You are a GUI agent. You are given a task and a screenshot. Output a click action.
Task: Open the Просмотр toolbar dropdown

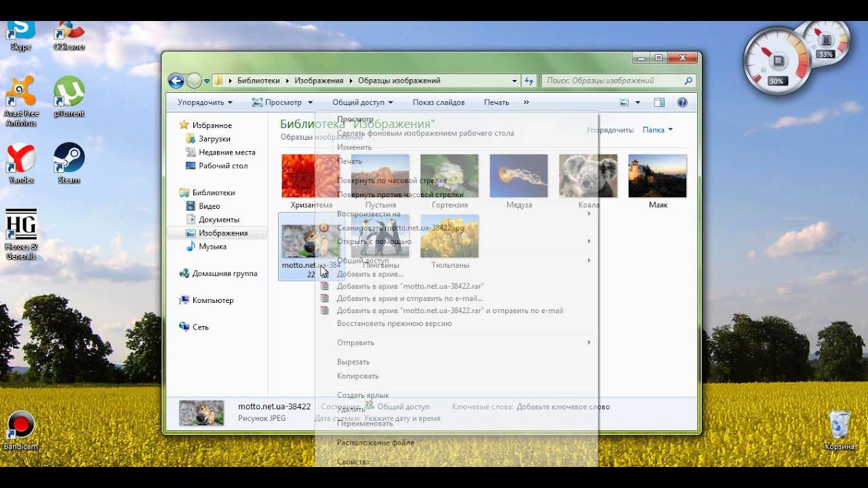point(282,102)
